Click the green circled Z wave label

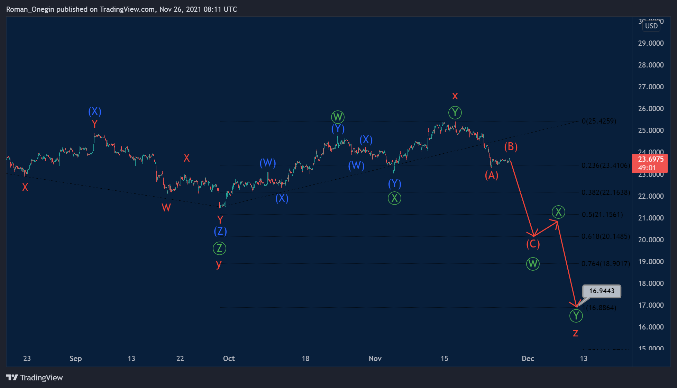tap(219, 248)
